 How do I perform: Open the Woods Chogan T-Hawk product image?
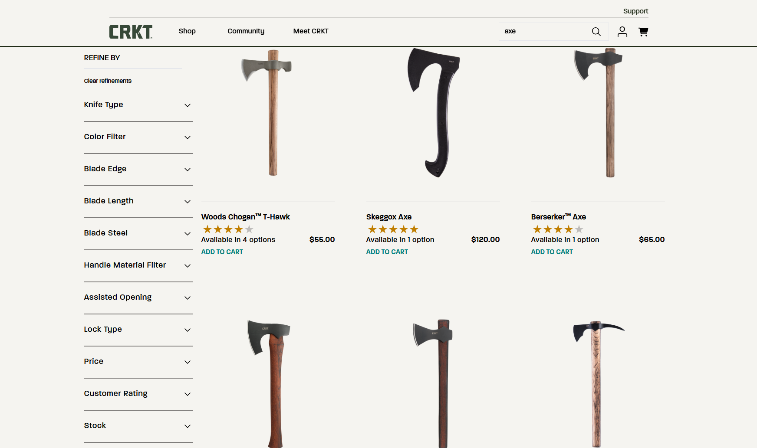(x=268, y=113)
